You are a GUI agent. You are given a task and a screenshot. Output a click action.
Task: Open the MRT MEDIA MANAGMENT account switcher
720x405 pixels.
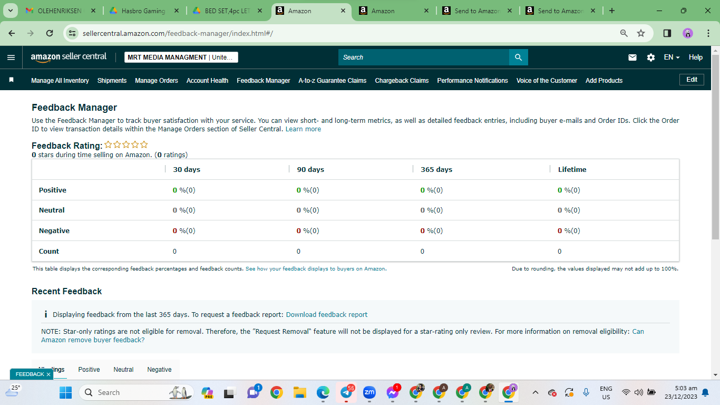(x=181, y=57)
